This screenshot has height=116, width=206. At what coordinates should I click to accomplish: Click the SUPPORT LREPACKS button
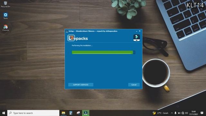(81, 85)
